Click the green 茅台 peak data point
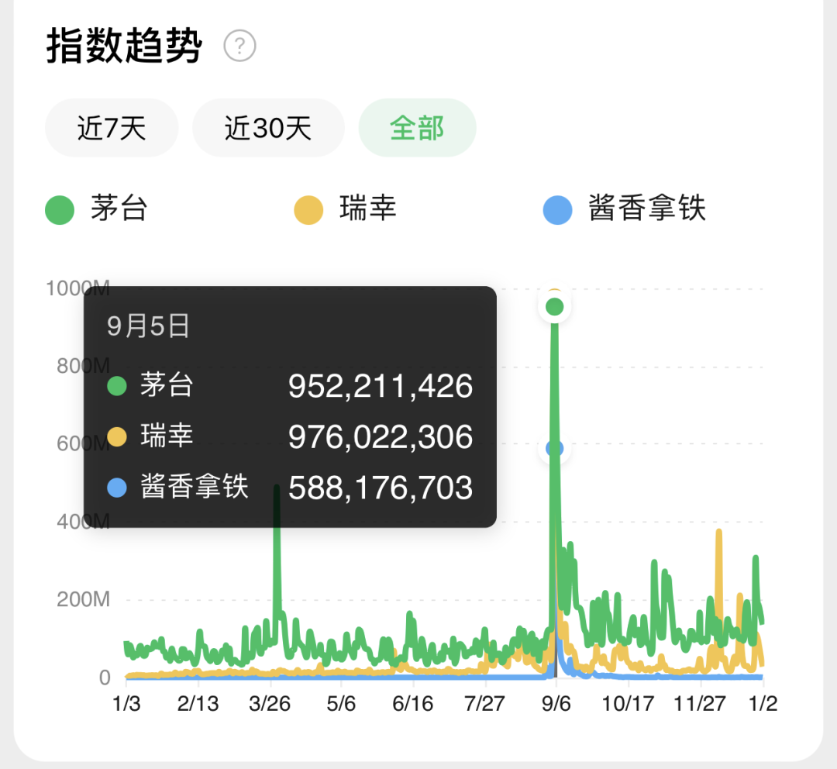 point(555,307)
